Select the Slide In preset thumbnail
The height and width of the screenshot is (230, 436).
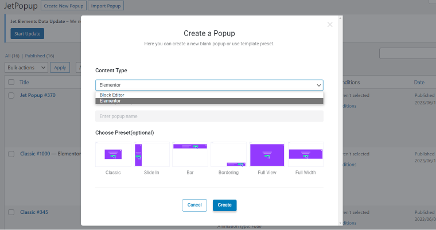click(151, 154)
